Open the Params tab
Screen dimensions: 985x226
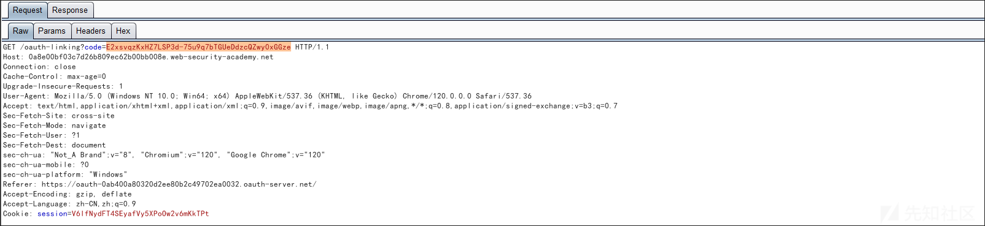pos(52,31)
